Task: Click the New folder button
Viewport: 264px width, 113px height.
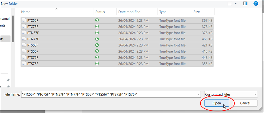Action: 10,3
